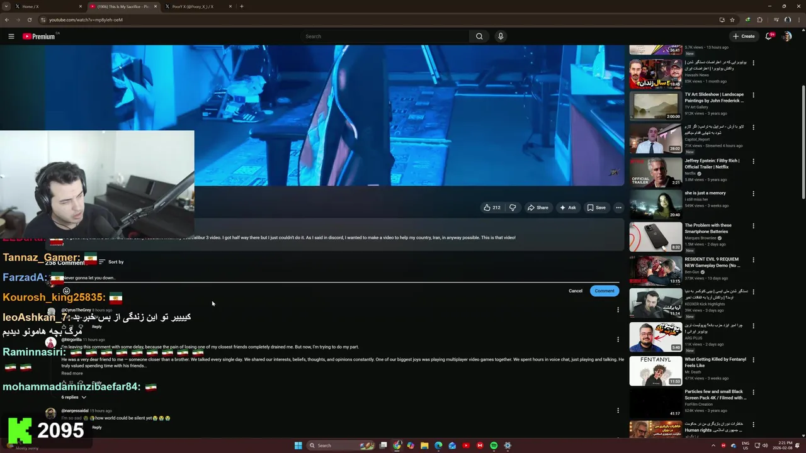Screen dimensions: 806x453
Task: Open the tab search dropdown arrow
Action: 6,6
